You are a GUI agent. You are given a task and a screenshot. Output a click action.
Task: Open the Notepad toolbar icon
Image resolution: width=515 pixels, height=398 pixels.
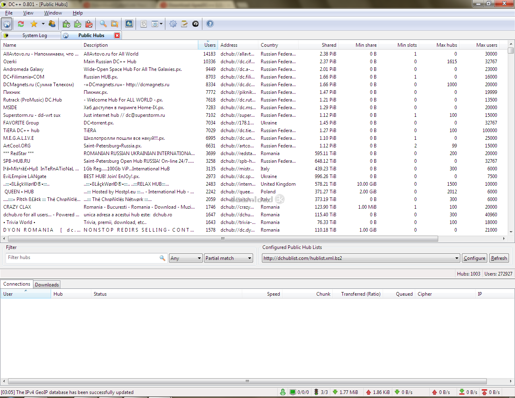(184, 24)
